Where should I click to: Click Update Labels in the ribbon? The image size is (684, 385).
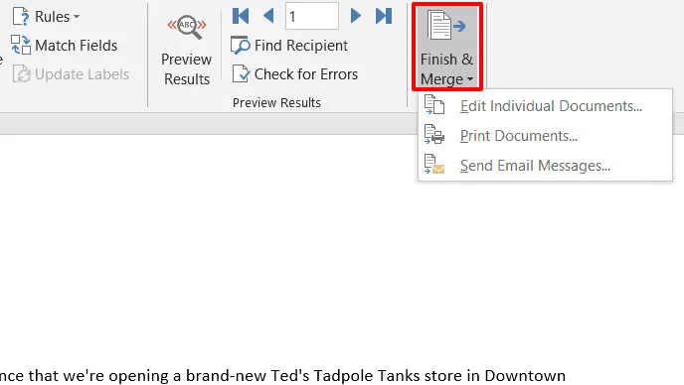click(71, 74)
